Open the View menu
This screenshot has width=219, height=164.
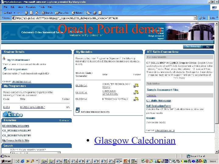[20, 7]
